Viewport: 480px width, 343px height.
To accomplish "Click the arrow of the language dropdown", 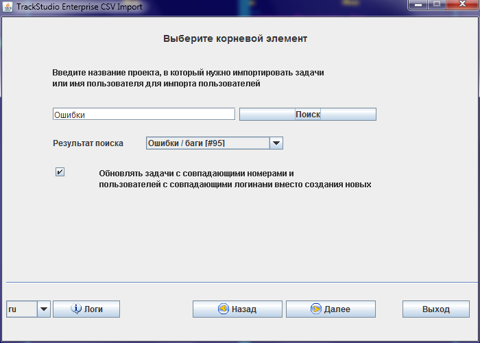I will click(44, 309).
